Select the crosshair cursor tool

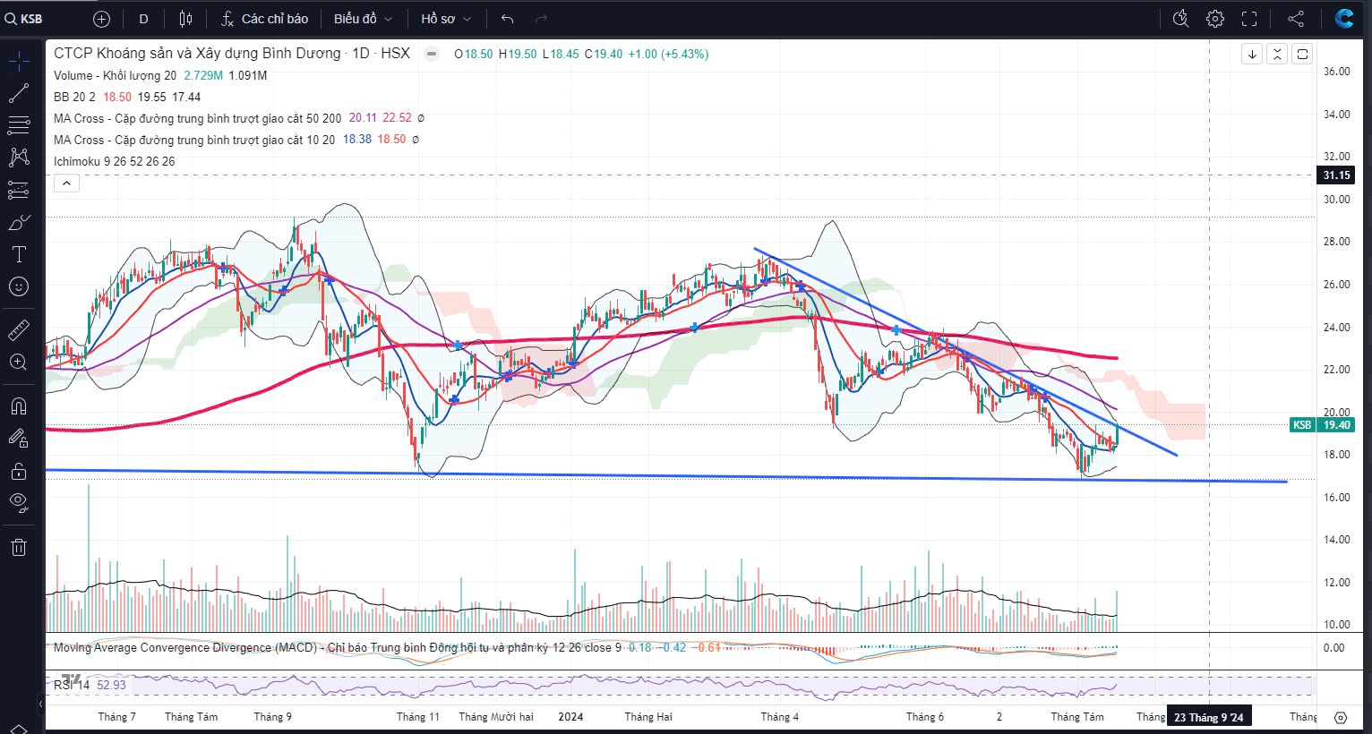click(19, 61)
